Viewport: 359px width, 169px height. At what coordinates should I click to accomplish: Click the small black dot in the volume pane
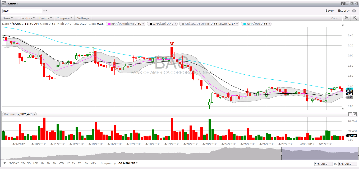[3, 131]
